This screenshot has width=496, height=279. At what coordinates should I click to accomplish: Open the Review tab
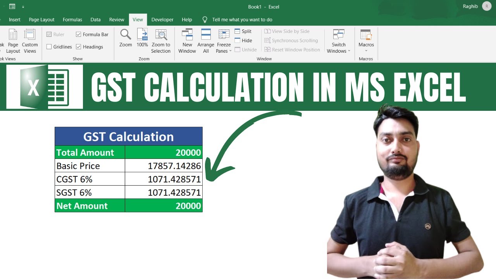coord(117,19)
